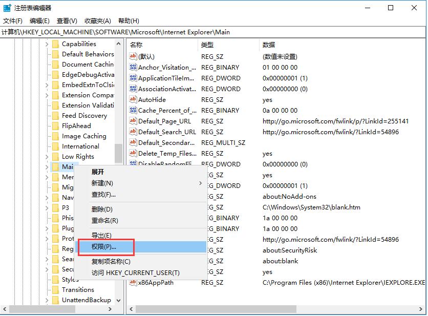The image size is (428, 316).
Task: Click the ApplicationTileIm DWORD value icon
Action: click(x=132, y=78)
